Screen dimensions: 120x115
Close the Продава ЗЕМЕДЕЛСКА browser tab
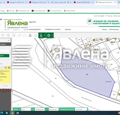click(93, 2)
